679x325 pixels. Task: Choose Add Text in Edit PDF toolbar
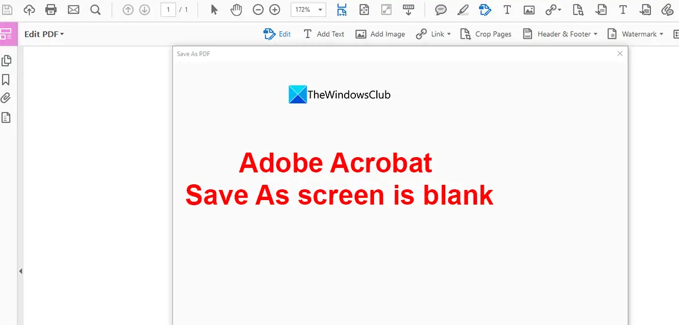(x=324, y=34)
